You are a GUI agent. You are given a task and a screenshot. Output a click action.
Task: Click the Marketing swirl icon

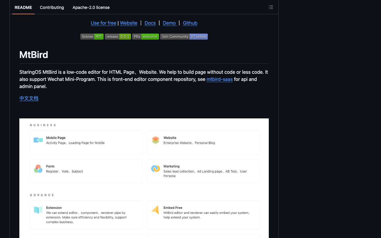(155, 169)
